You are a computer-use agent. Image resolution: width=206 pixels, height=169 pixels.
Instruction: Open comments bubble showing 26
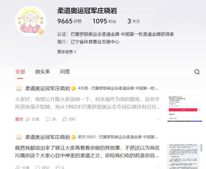pos(51,119)
